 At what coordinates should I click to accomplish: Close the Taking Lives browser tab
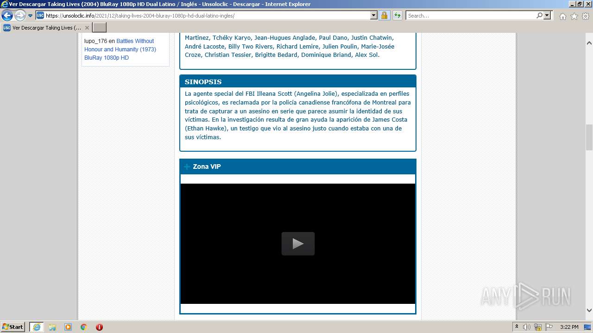coord(87,28)
